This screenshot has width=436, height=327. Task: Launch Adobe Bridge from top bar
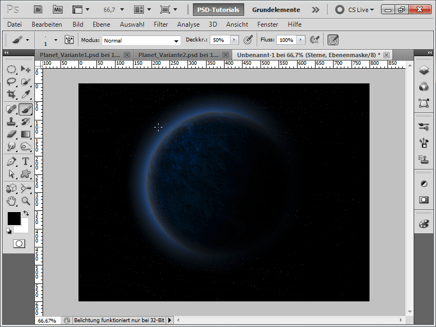38,10
